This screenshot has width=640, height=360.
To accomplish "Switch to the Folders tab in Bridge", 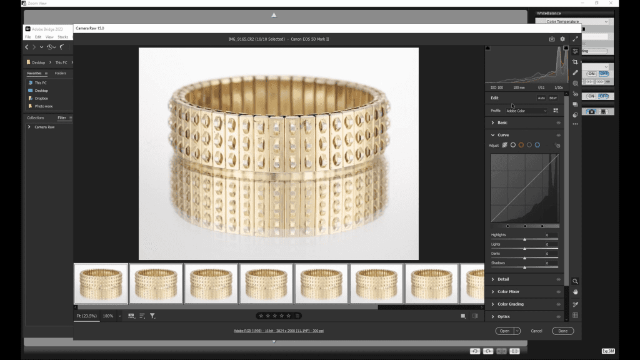I will (61, 73).
